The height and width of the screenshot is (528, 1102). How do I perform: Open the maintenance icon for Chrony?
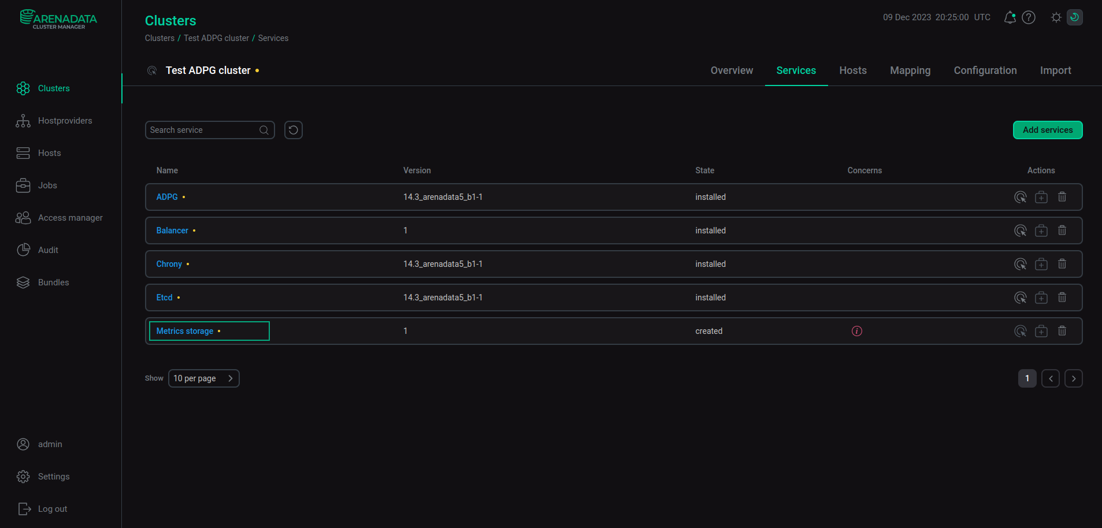(x=1041, y=264)
